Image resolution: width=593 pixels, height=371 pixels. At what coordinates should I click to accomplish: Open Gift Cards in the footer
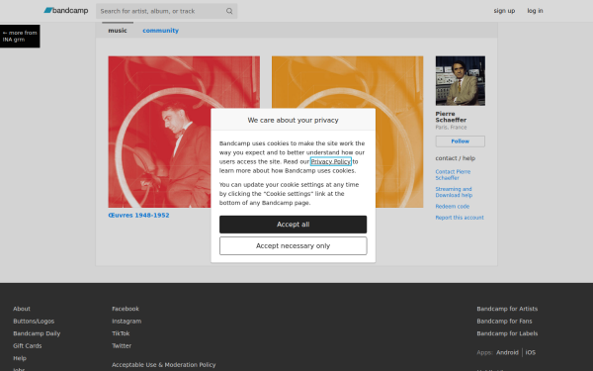(28, 345)
